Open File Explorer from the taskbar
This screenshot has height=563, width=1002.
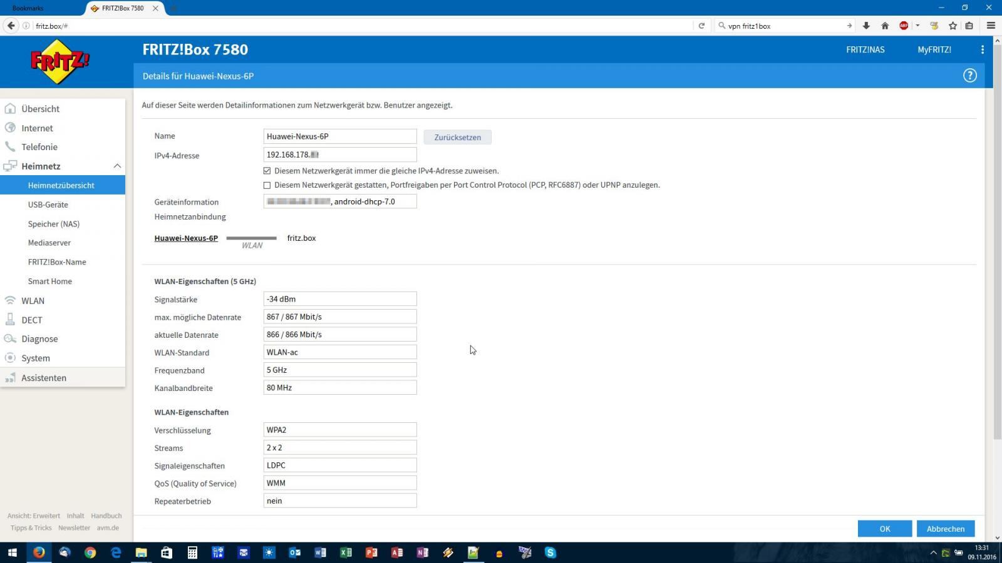click(142, 552)
